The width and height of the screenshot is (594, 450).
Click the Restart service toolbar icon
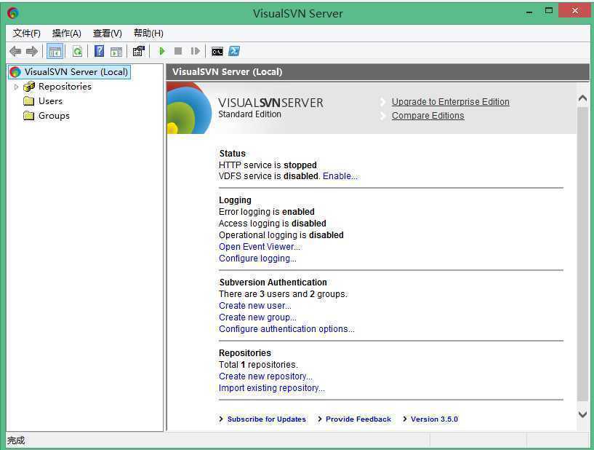click(x=195, y=51)
